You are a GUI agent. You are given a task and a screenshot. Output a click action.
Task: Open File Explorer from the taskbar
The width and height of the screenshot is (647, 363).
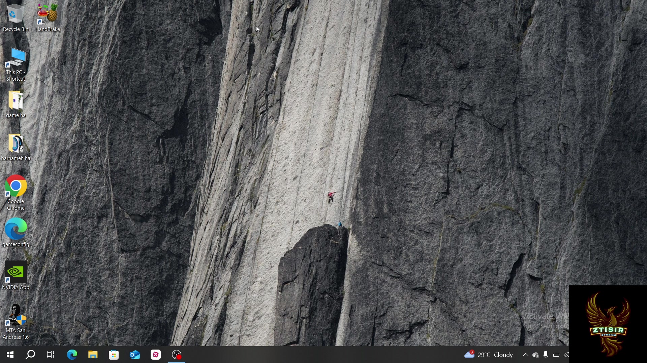coord(93,355)
